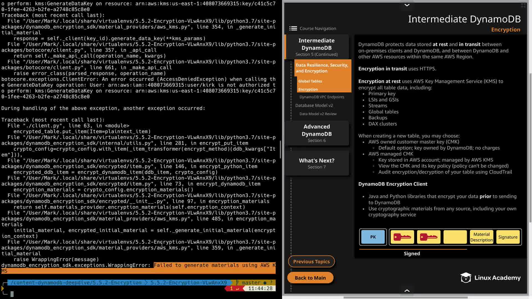Collapse panel with top chevron down arrow

coord(407,5)
